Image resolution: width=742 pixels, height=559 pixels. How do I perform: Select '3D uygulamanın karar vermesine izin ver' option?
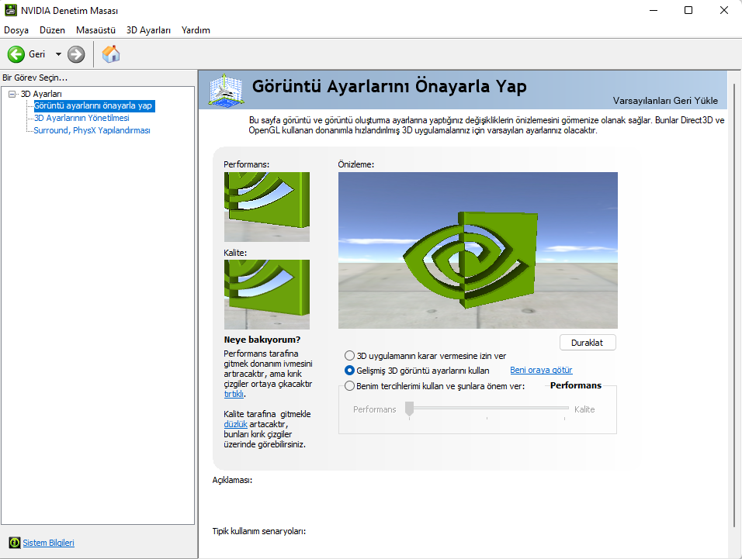point(349,355)
